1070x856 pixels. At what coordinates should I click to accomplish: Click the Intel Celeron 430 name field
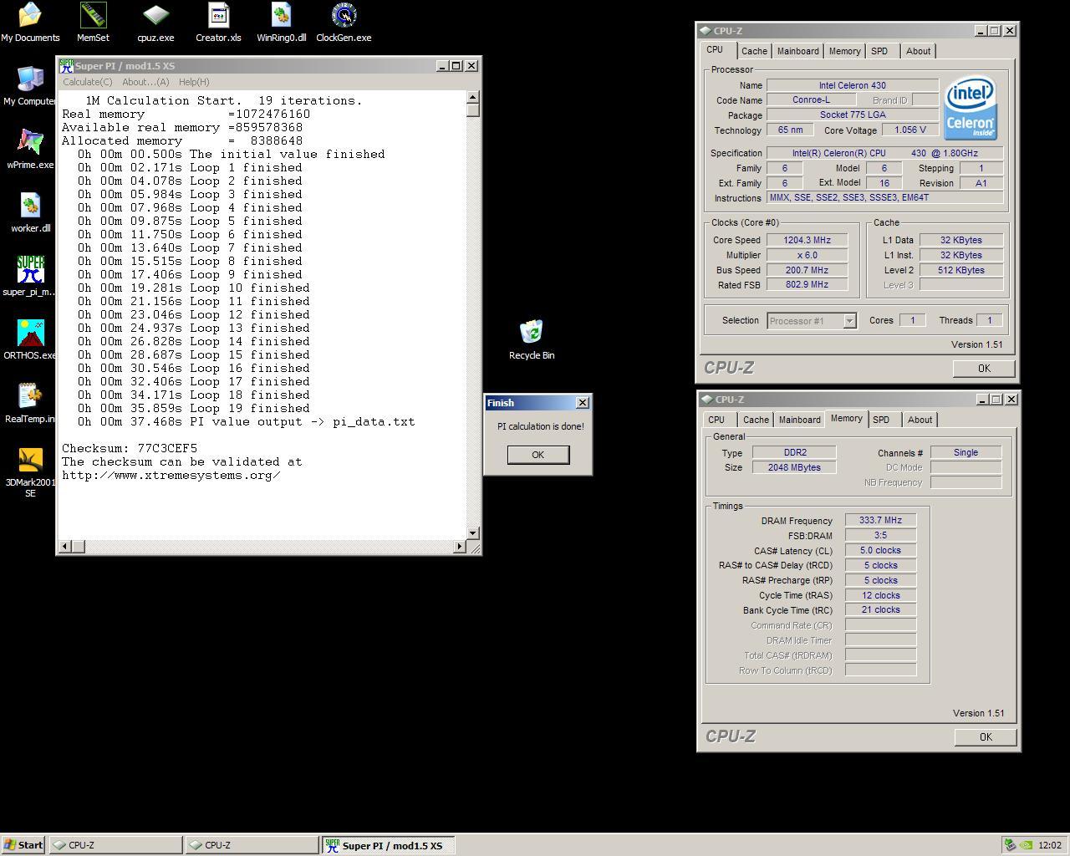853,85
